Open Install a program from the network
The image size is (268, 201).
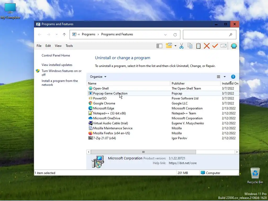pyautogui.click(x=60, y=83)
